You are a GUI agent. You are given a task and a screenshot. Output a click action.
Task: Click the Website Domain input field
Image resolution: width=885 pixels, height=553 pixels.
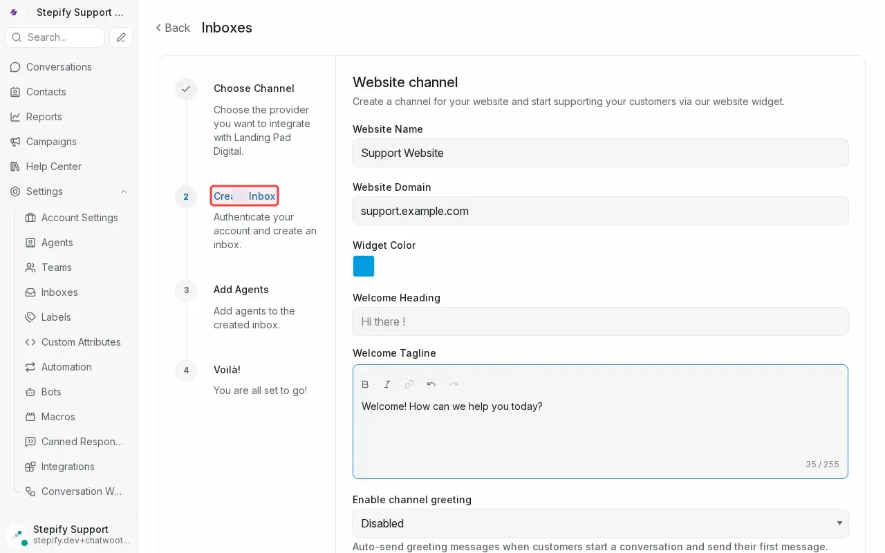[600, 211]
